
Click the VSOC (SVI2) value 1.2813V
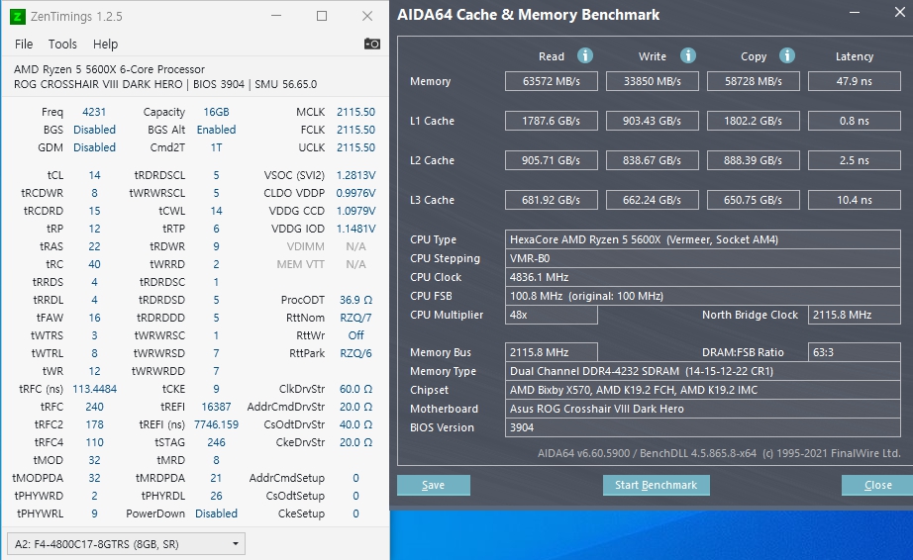[355, 175]
